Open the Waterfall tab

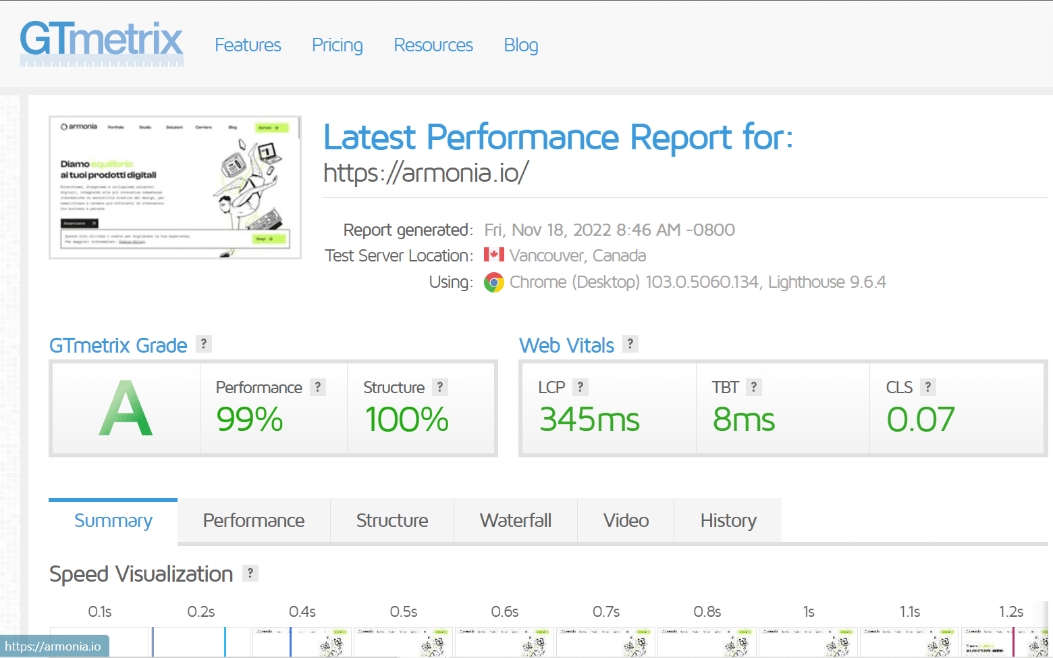point(516,520)
